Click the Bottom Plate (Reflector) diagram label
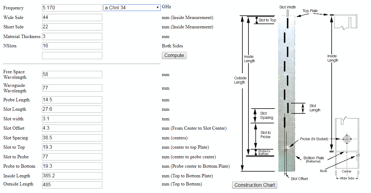Screen dimensions: 371x193 (x=314, y=160)
